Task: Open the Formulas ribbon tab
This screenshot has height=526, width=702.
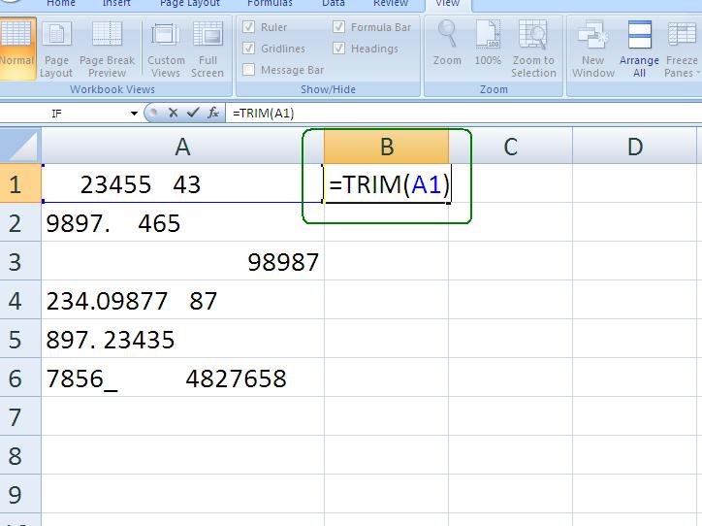Action: [270, 4]
